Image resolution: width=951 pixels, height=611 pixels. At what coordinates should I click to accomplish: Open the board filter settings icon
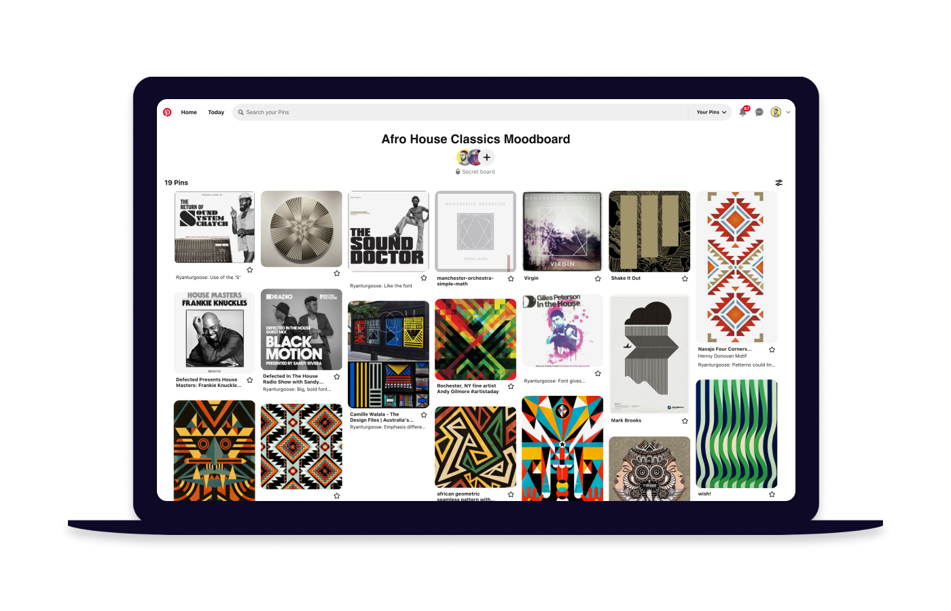(x=779, y=183)
